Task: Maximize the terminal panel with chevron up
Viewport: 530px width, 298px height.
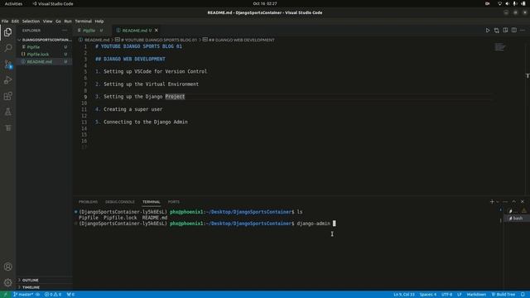Action: click(x=513, y=202)
